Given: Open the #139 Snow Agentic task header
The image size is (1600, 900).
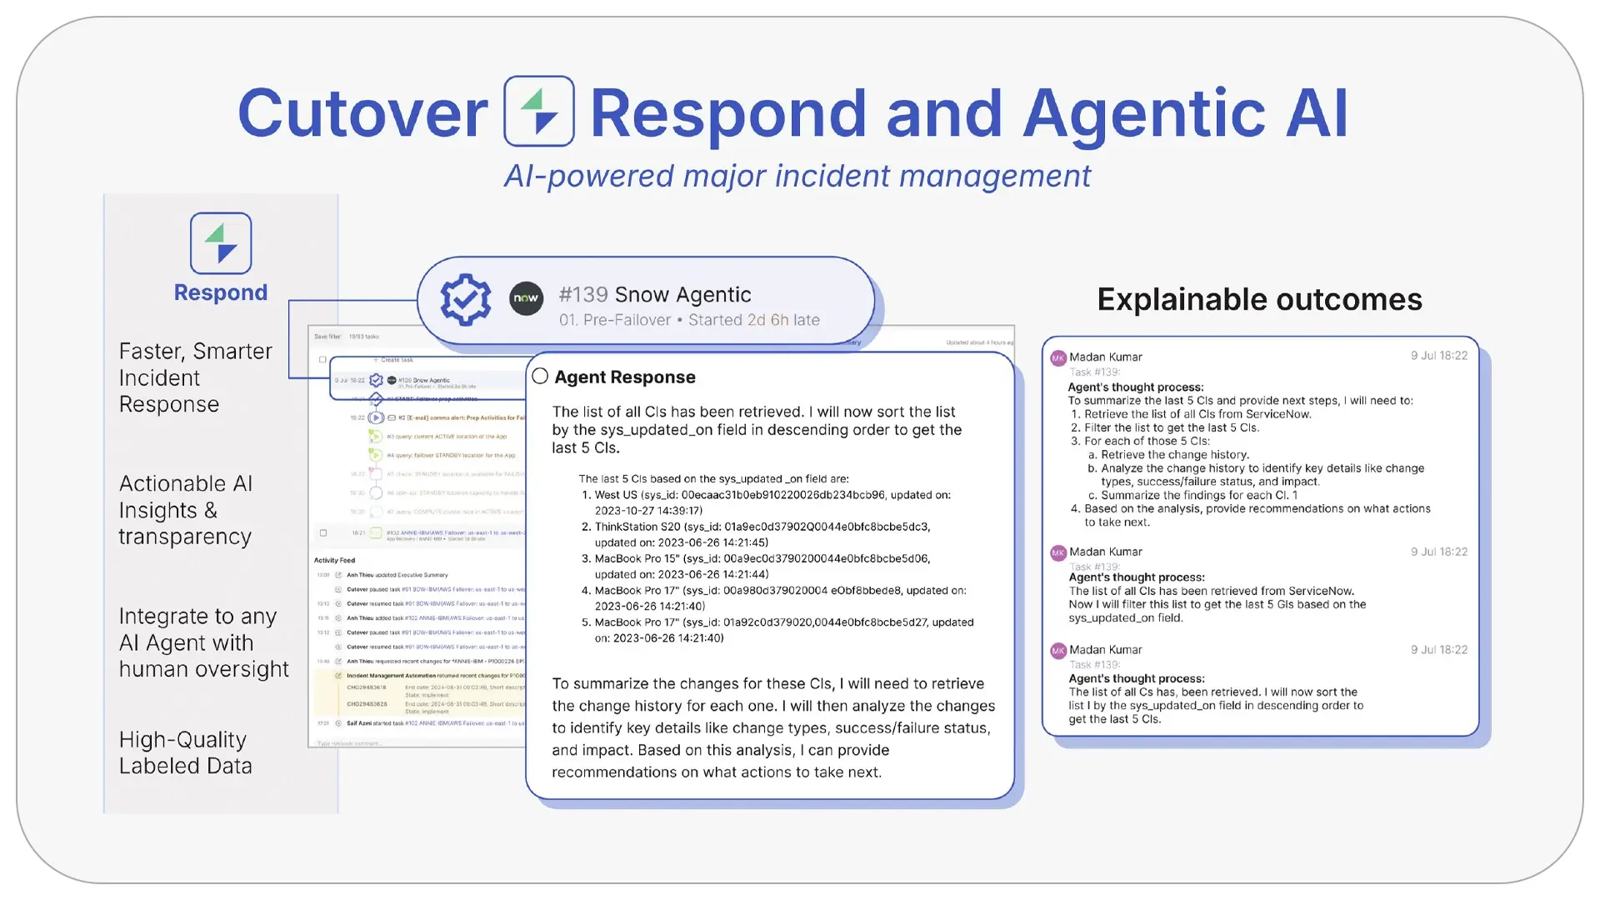Looking at the screenshot, I should coord(654,295).
